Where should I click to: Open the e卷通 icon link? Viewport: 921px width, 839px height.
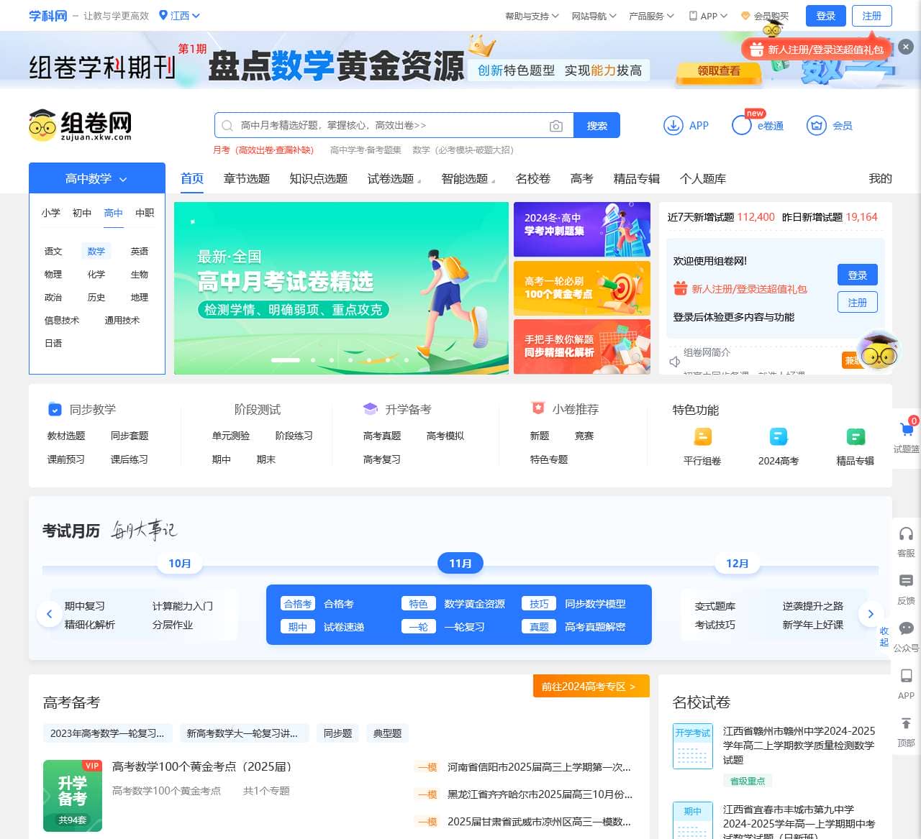click(742, 125)
